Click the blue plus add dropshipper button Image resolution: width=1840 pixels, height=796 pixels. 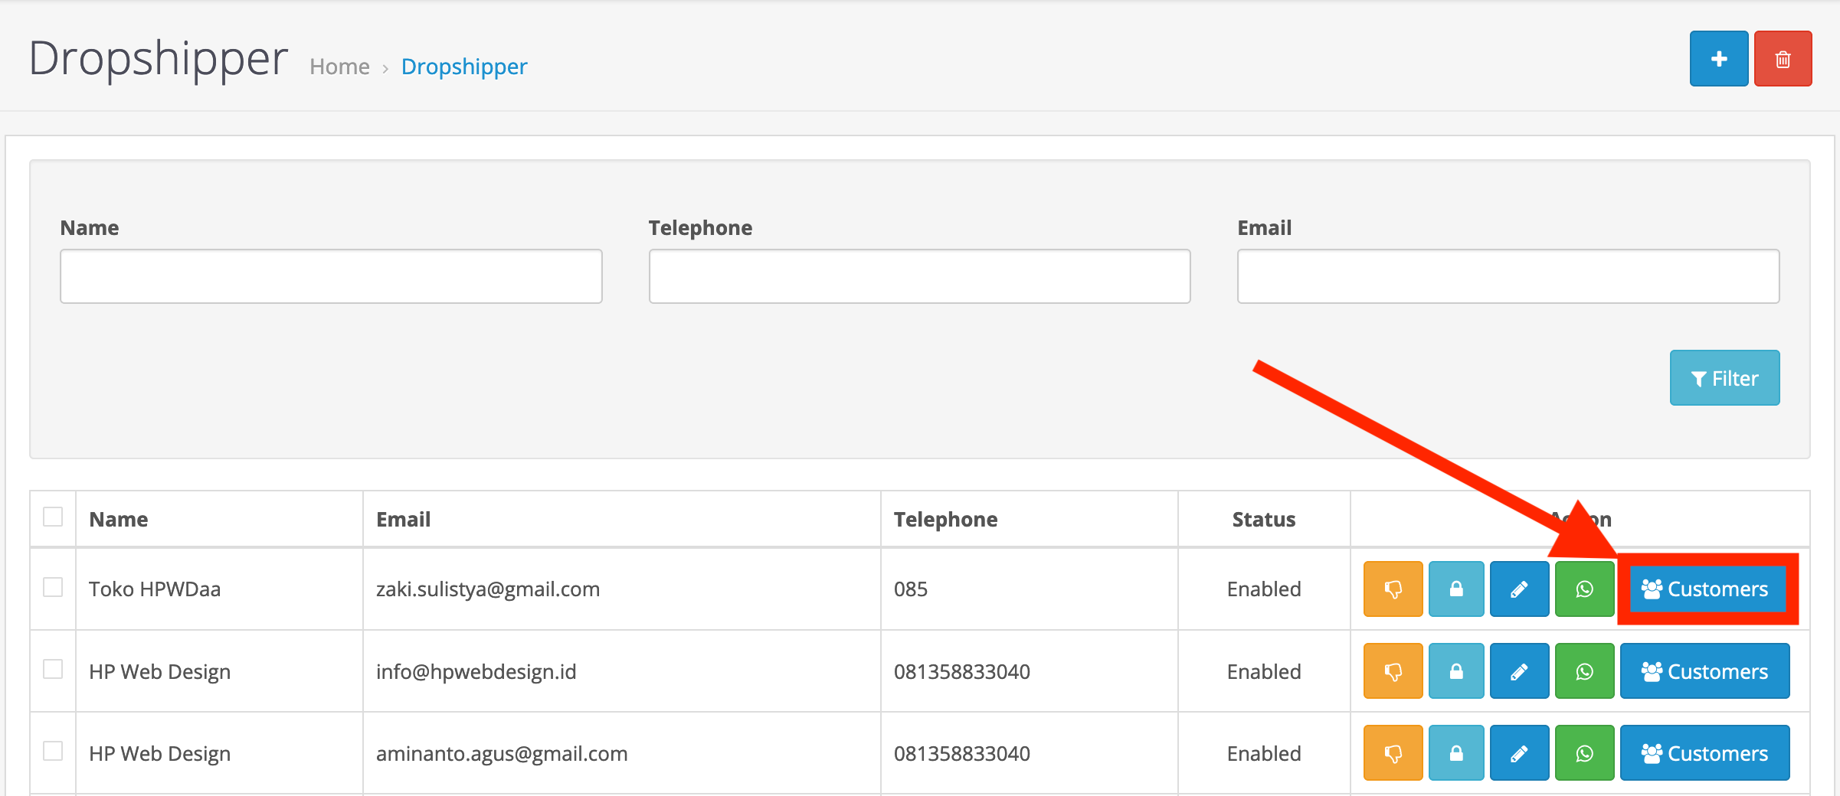tap(1718, 59)
